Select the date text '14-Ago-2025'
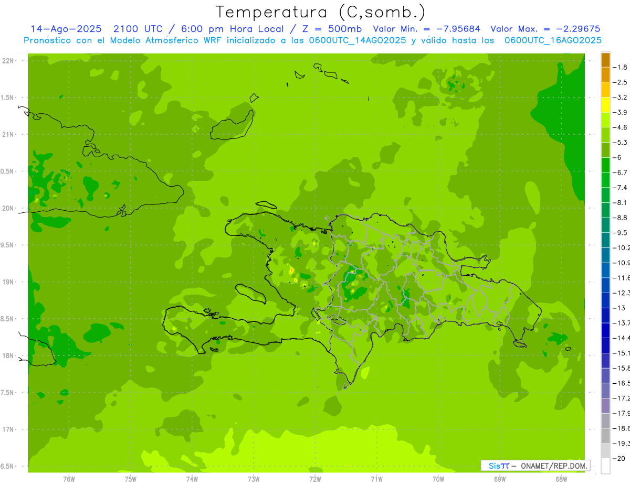630x486 pixels. (65, 29)
